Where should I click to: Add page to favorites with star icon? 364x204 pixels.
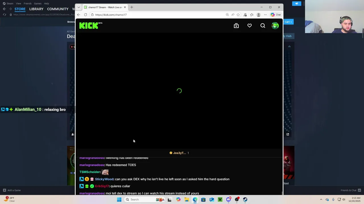pos(238,15)
